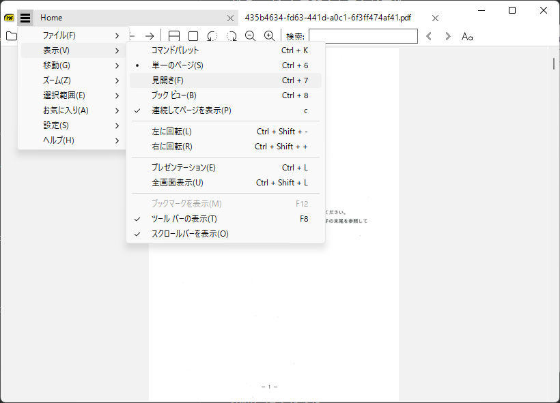Select the fit single page icon

[x=193, y=36]
